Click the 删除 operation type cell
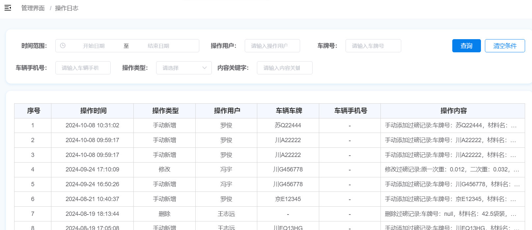Screen dimensions: 532x230 pos(165,214)
